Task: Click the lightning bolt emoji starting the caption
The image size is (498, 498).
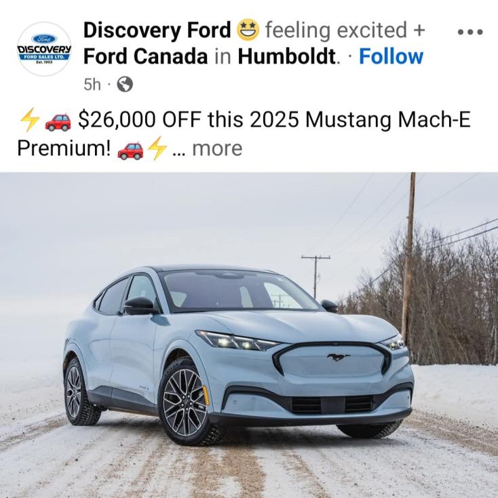Action: 30,119
